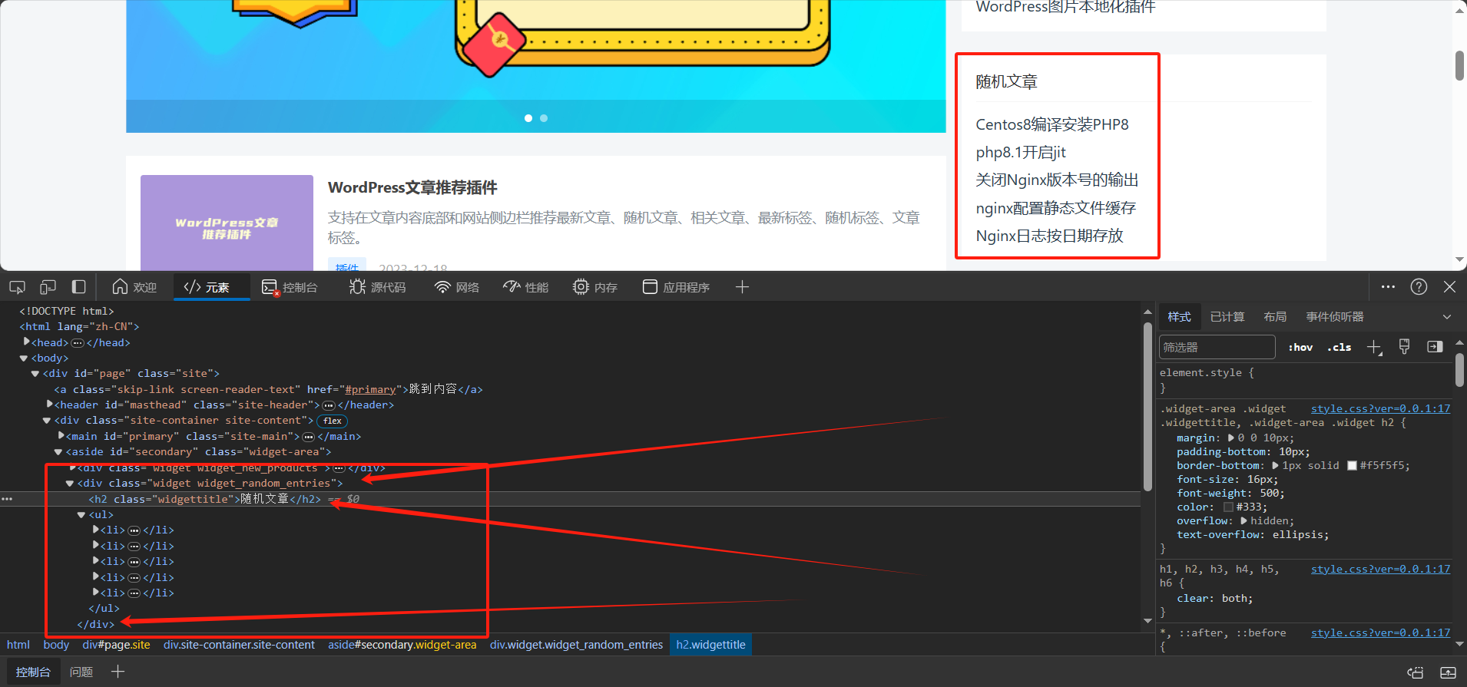
Task: Switch to the 元素 elements tab
Action: [x=207, y=287]
